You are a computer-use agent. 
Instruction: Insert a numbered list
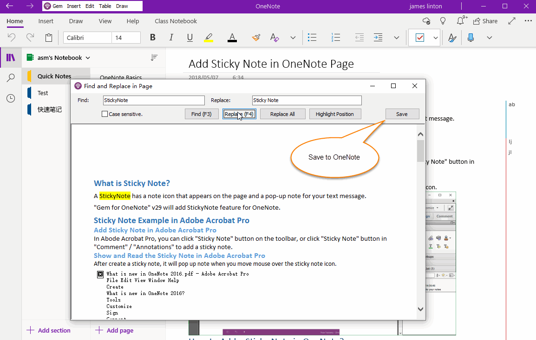336,38
